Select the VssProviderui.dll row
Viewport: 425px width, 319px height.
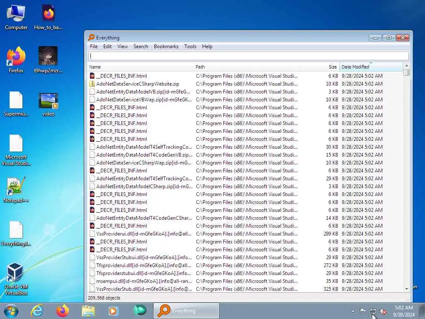point(245,233)
